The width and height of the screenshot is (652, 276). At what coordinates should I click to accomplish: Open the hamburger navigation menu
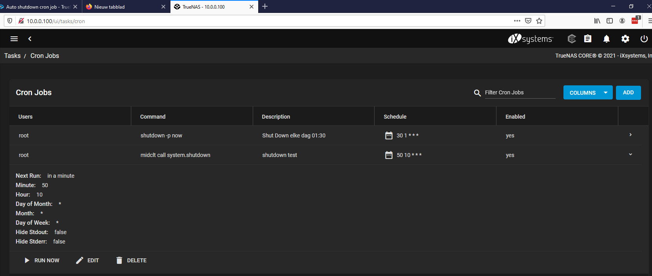pyautogui.click(x=14, y=39)
